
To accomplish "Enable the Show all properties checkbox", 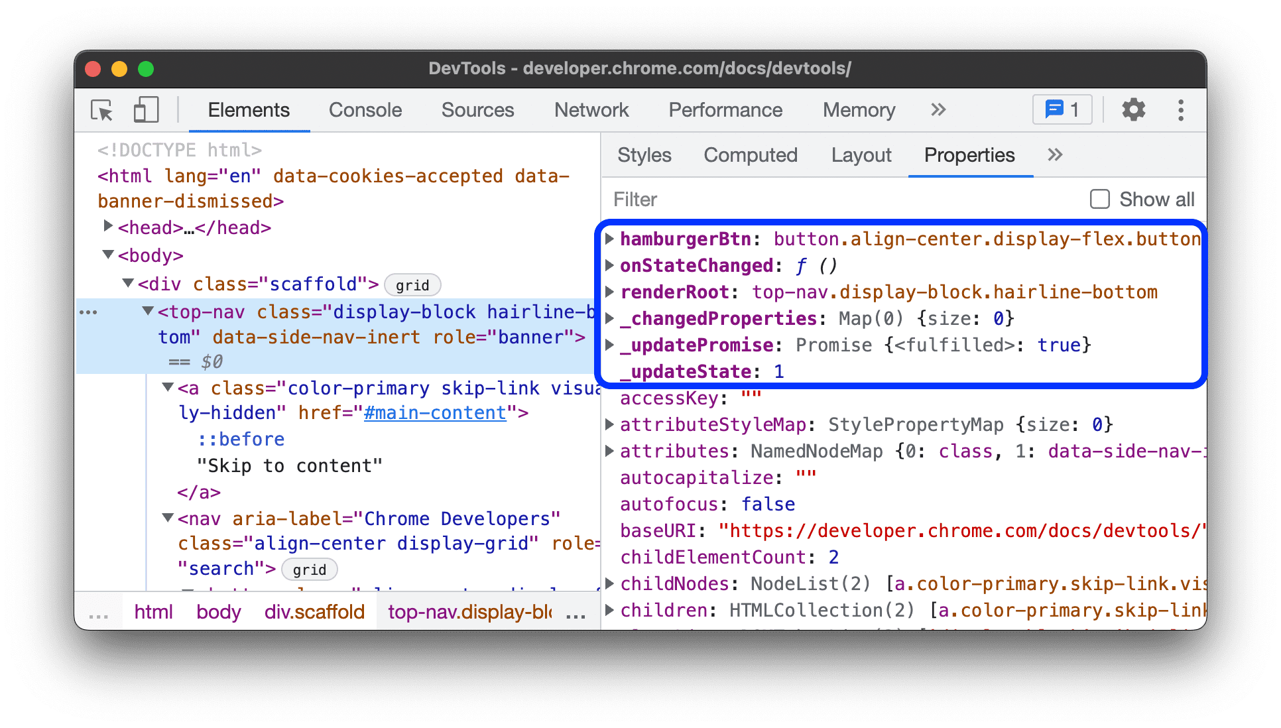I will (x=1100, y=199).
